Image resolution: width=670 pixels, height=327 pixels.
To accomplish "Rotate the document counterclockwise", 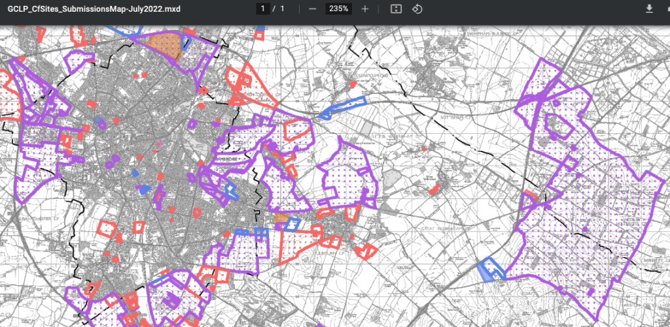I will 417,9.
